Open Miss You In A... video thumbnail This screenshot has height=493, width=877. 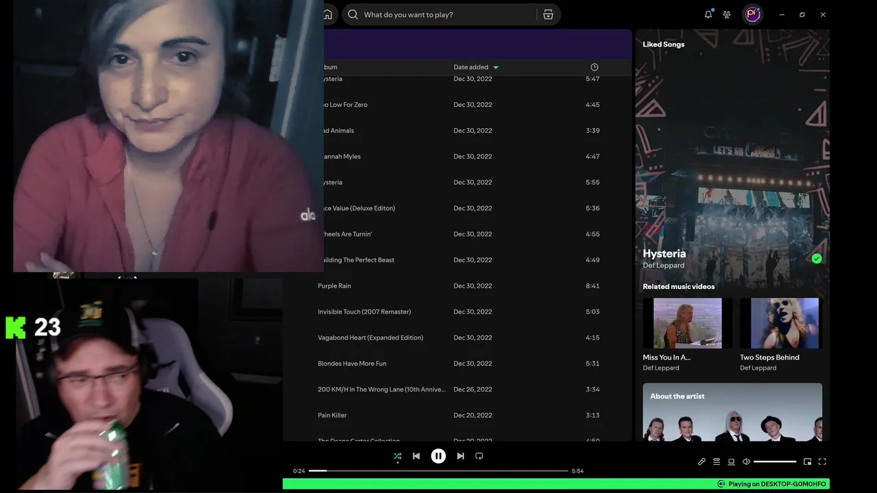[687, 323]
